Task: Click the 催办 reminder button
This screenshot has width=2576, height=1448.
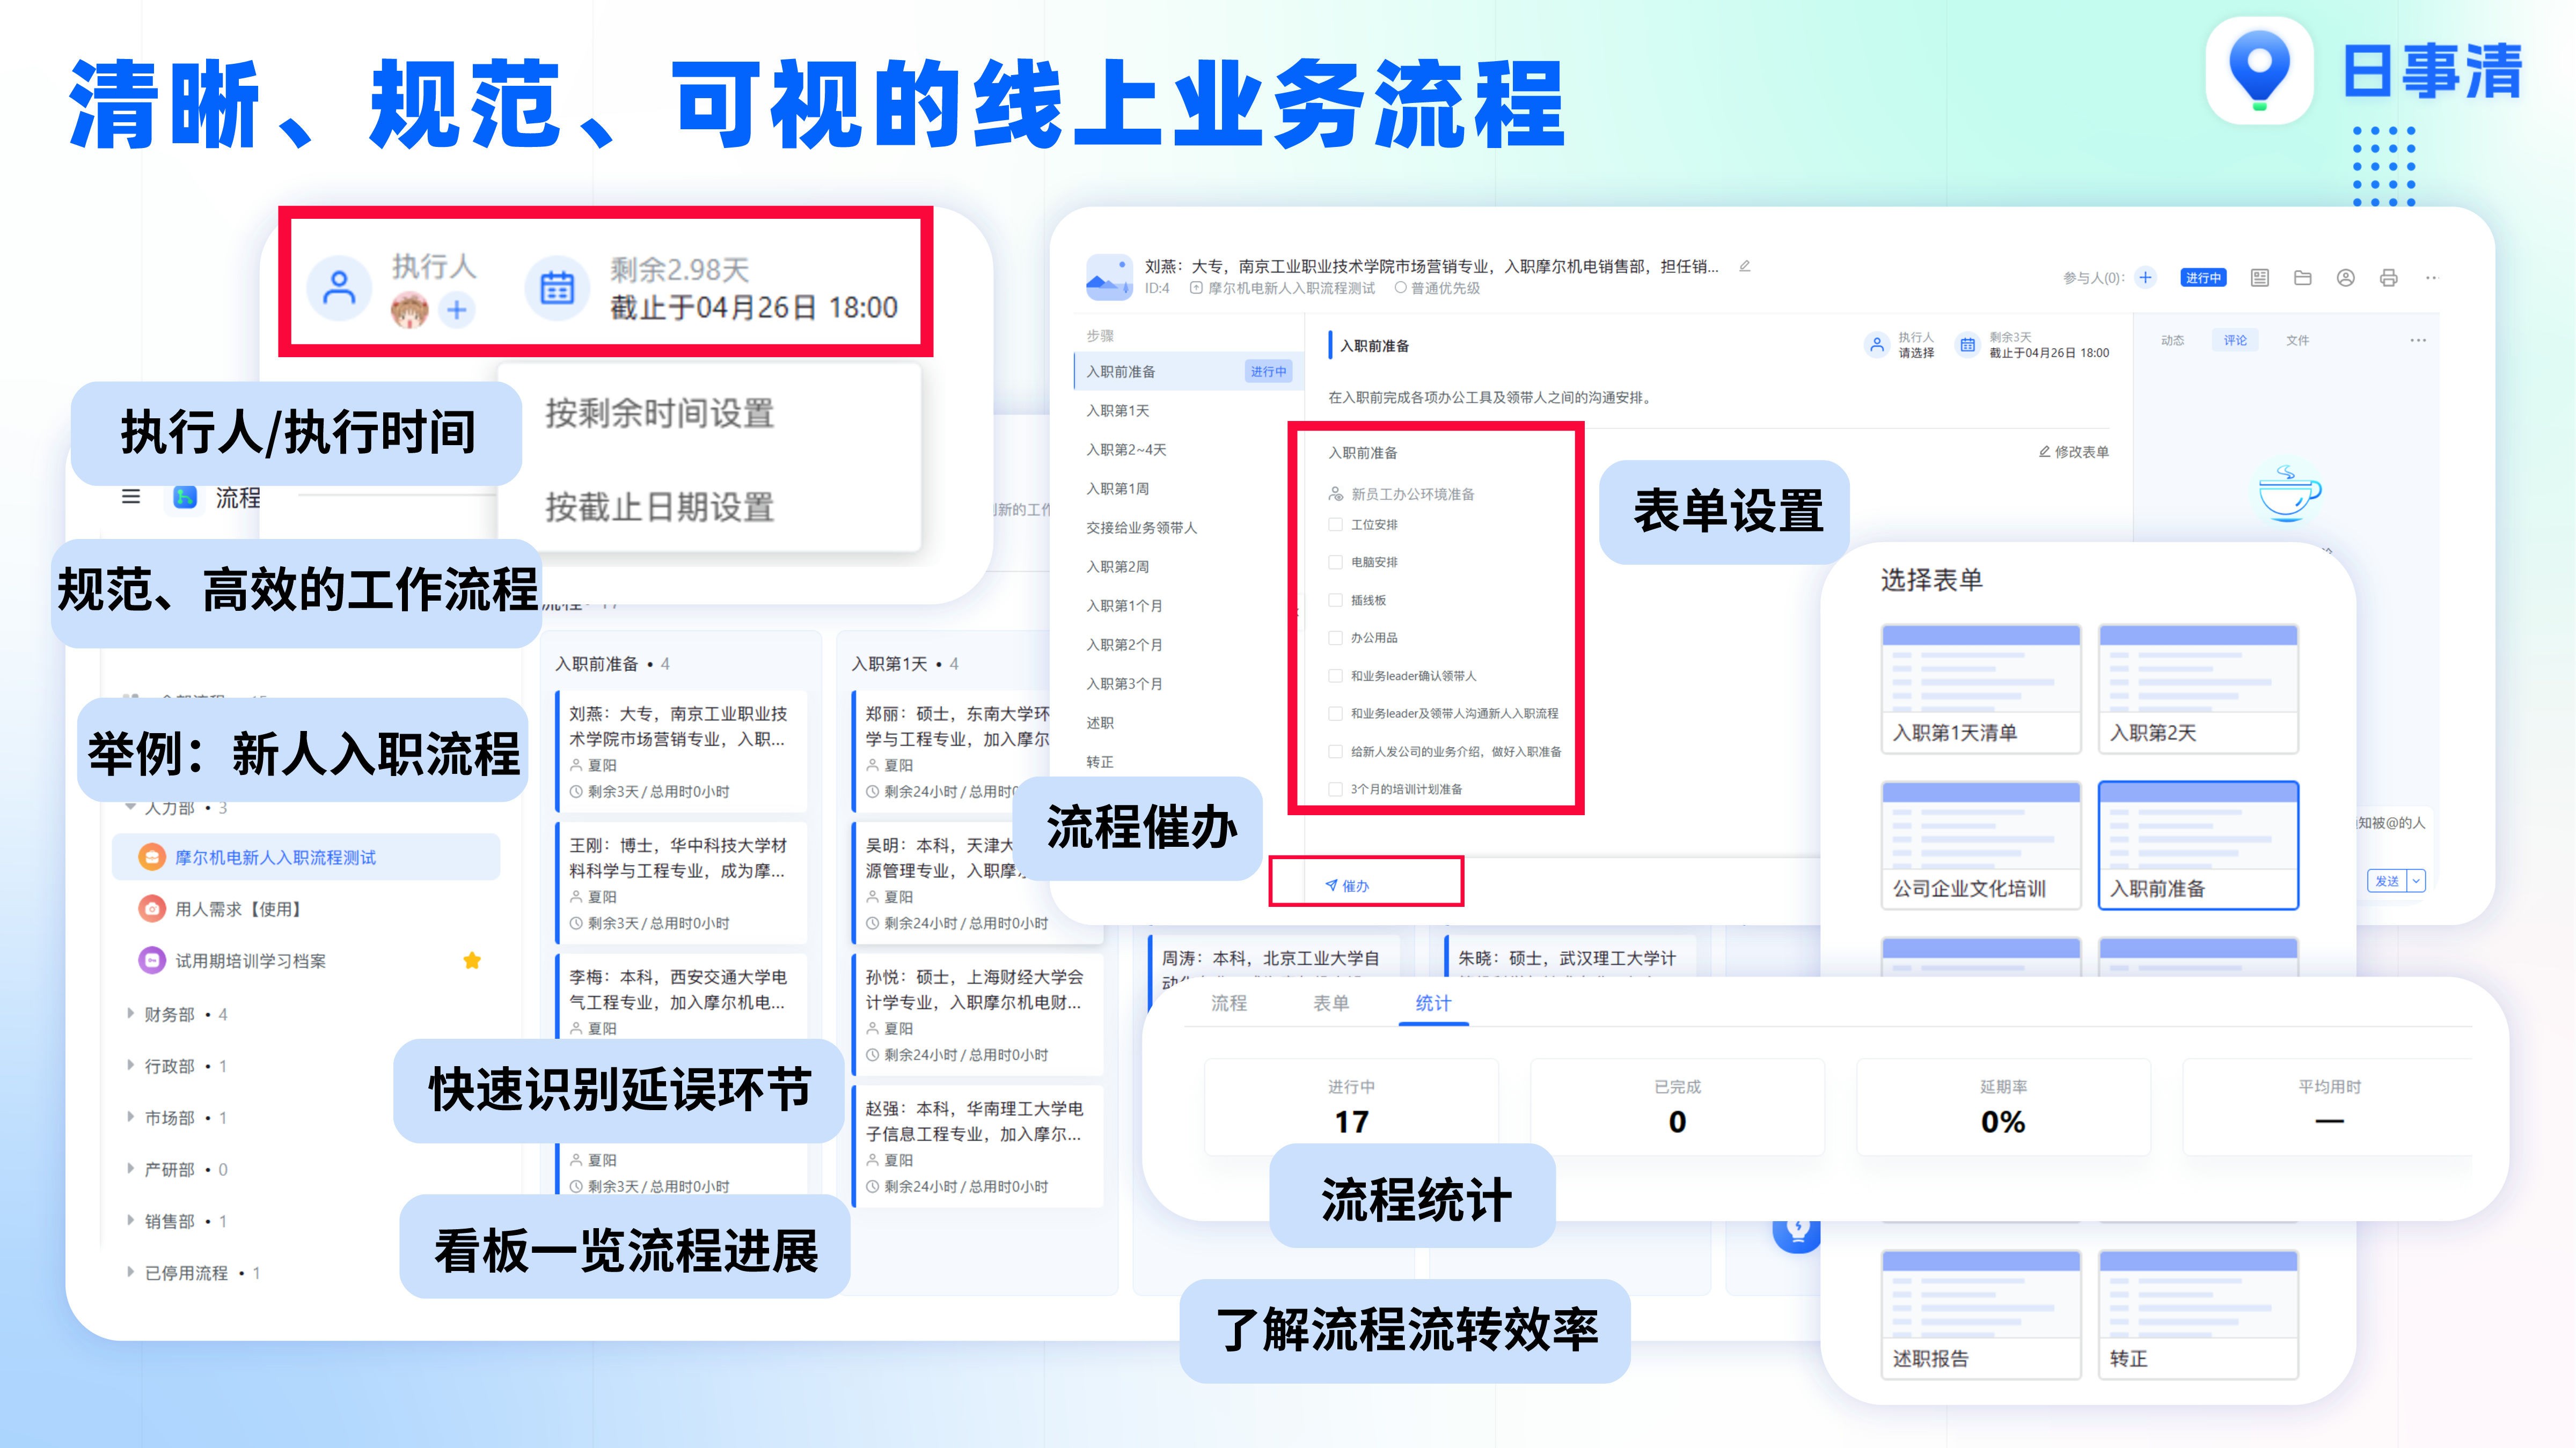Action: (1348, 885)
